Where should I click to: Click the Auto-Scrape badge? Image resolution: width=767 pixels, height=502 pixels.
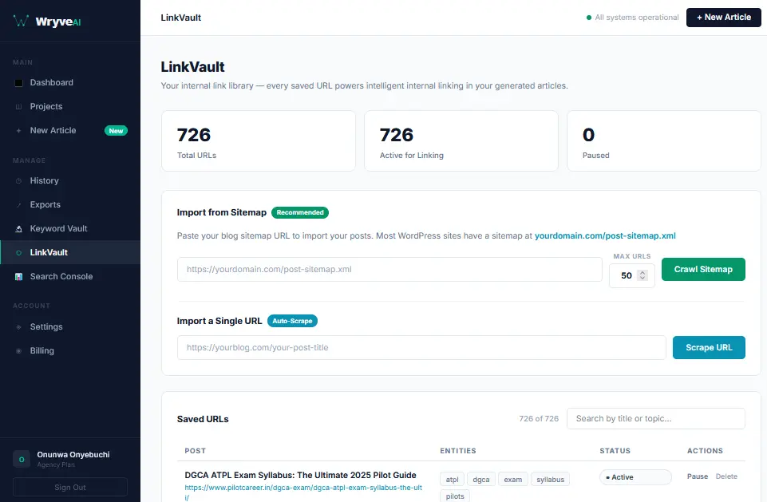pos(292,321)
